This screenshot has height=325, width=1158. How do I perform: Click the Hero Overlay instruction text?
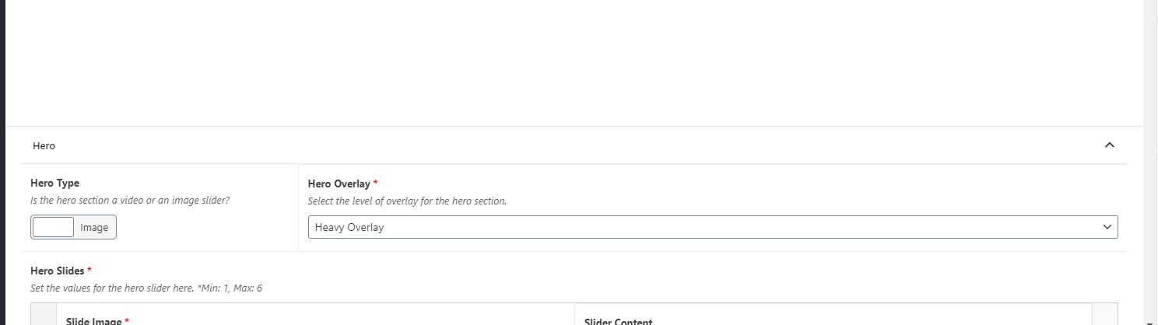tap(407, 201)
